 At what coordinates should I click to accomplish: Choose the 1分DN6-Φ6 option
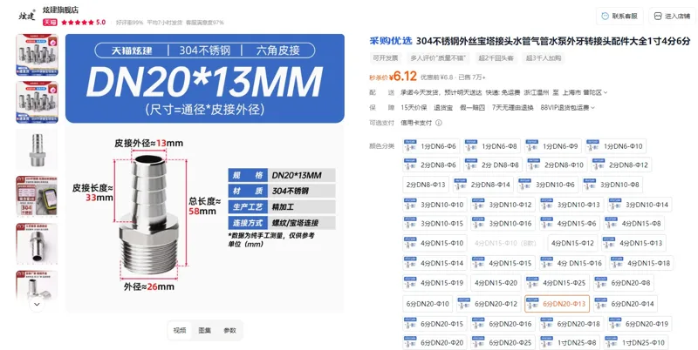pyautogui.click(x=431, y=146)
